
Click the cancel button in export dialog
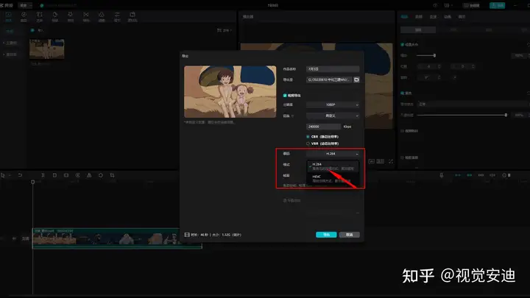[350, 235]
